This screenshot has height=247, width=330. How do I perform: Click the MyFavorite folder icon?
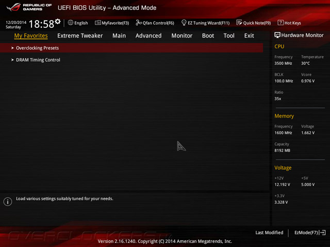click(97, 23)
